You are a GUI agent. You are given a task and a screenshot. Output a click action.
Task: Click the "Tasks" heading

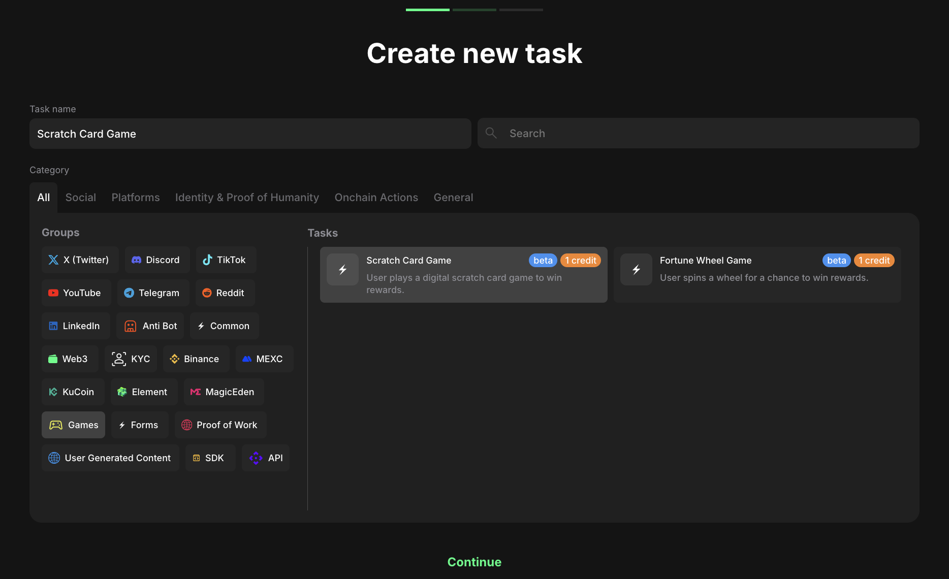(323, 233)
